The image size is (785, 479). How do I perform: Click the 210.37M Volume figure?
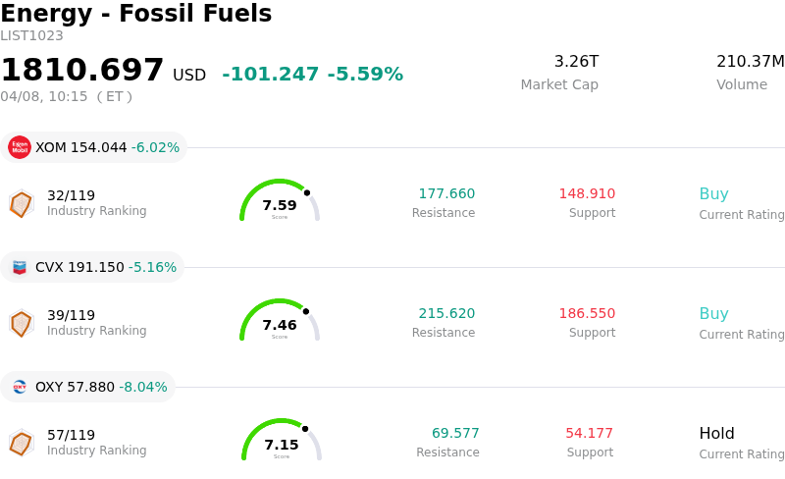(750, 62)
